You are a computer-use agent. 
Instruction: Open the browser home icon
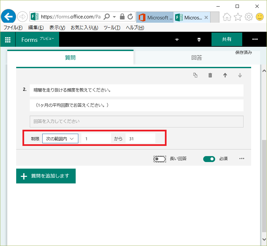[227, 17]
